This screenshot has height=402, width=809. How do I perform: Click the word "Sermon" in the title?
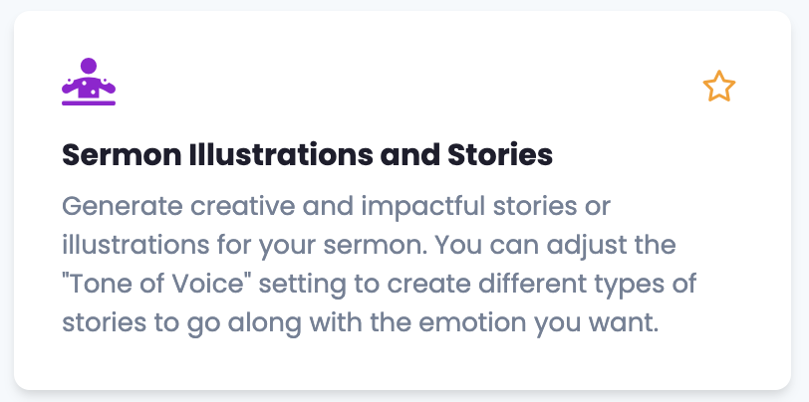pyautogui.click(x=112, y=155)
